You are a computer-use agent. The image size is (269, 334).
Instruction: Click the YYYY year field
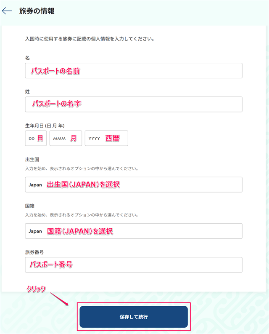pyautogui.click(x=106, y=138)
